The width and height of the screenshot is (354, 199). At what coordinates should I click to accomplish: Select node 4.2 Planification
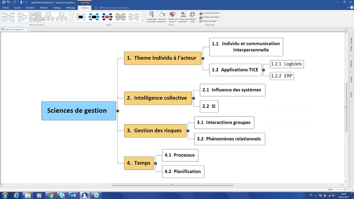point(183,172)
